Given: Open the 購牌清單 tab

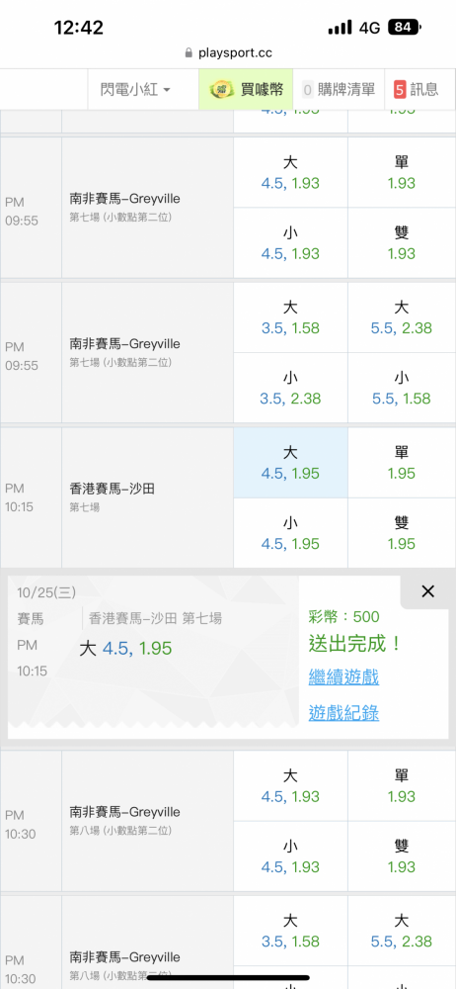Looking at the screenshot, I should (339, 90).
